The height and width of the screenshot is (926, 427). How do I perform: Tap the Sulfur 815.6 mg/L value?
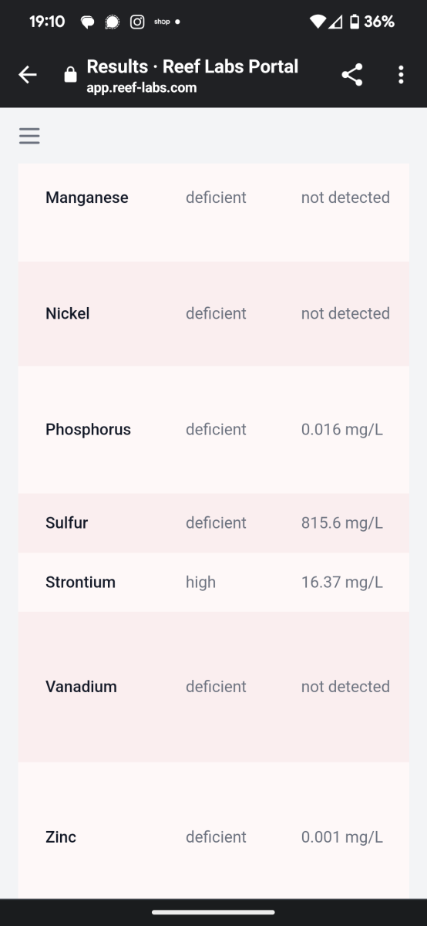coord(342,523)
